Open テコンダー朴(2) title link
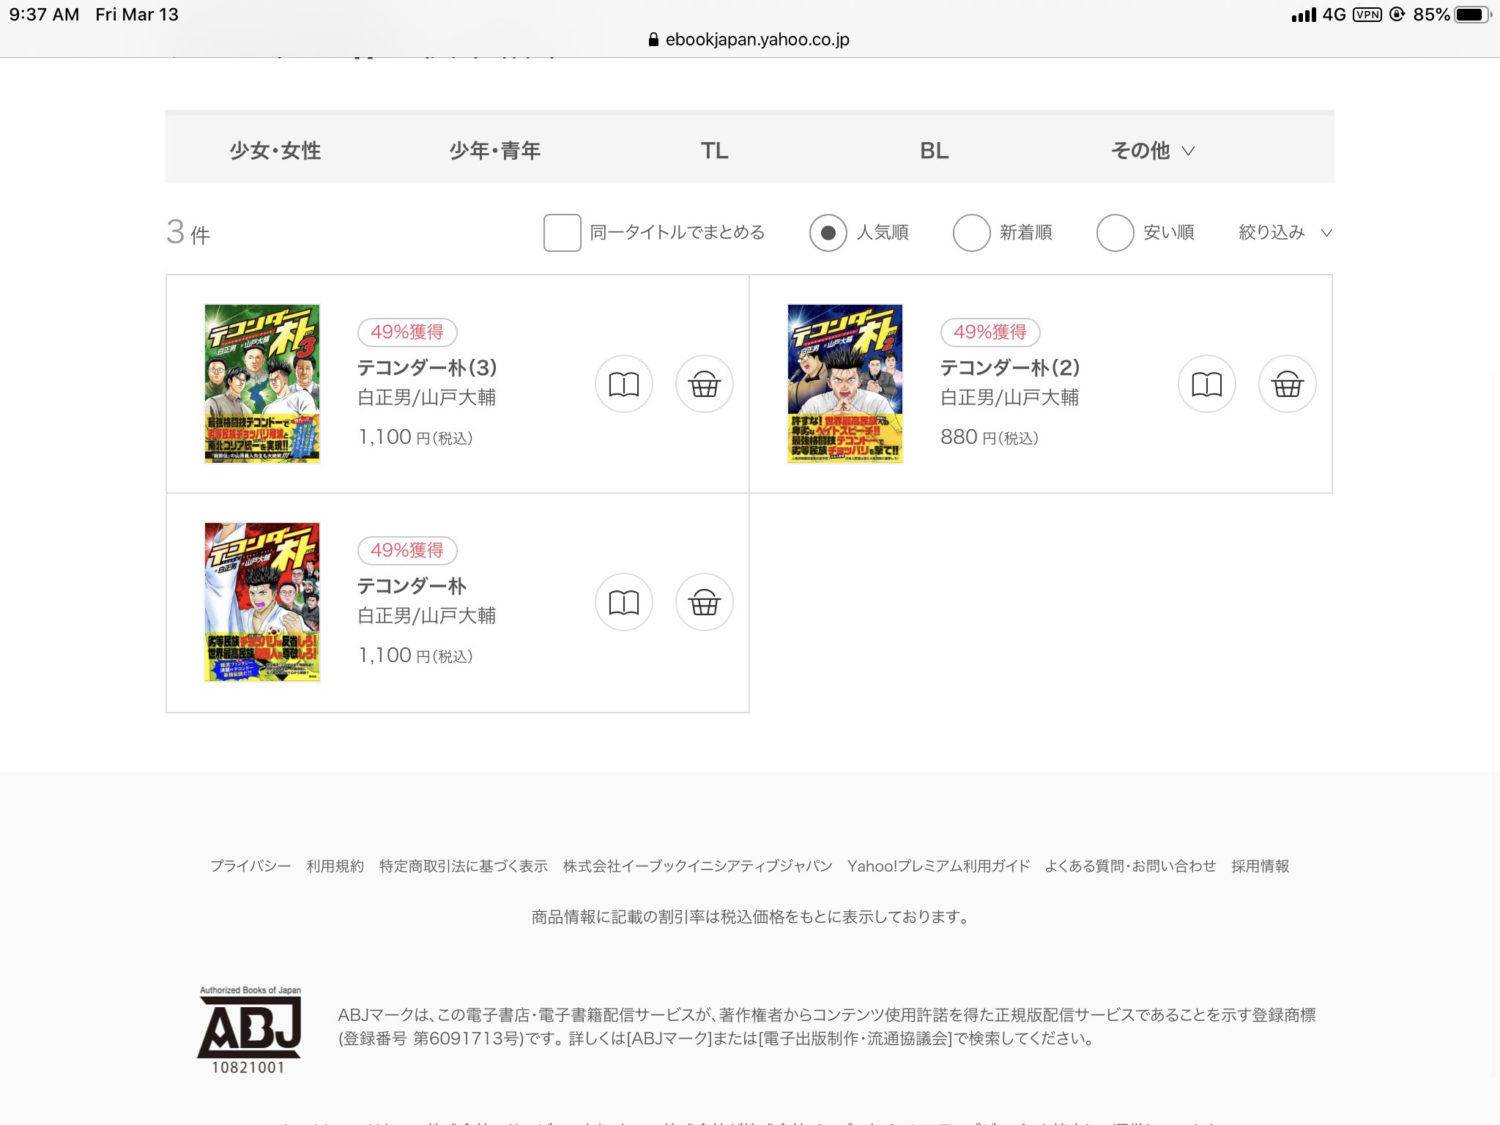Image resolution: width=1500 pixels, height=1125 pixels. pos(1010,368)
